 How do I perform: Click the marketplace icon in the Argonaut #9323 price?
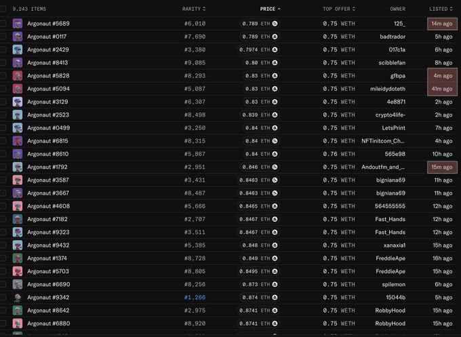275,232
